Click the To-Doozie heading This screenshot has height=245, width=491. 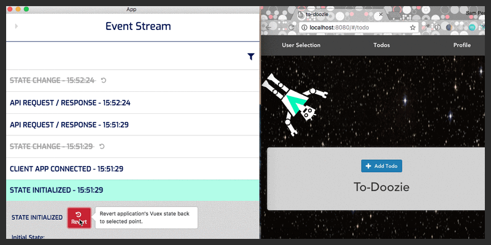[381, 187]
